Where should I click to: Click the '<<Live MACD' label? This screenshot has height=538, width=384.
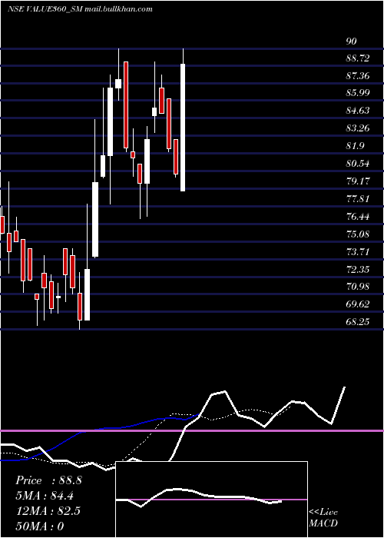click(323, 518)
